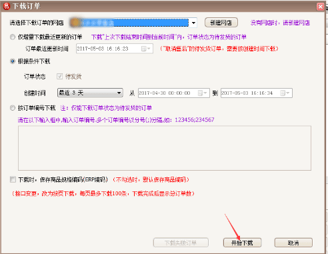Image resolution: width=328 pixels, height=254 pixels.
Task: Open calendar picker for end date 2017-05-03 16:16:34
Action: [x=285, y=93]
